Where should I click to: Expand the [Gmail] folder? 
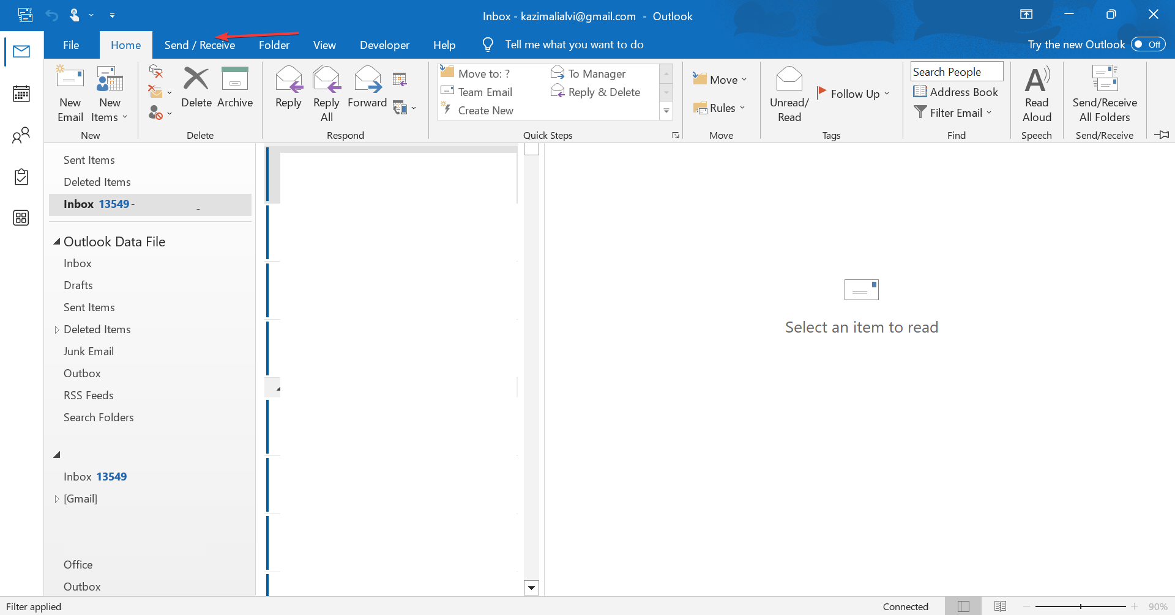[57, 499]
